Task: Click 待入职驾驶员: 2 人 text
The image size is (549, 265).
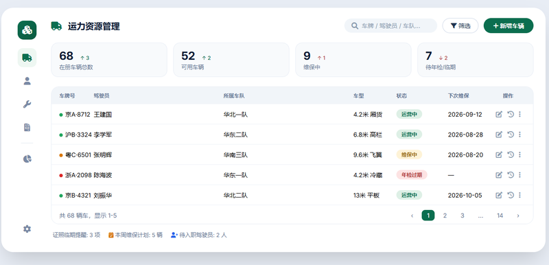Action: pos(203,235)
